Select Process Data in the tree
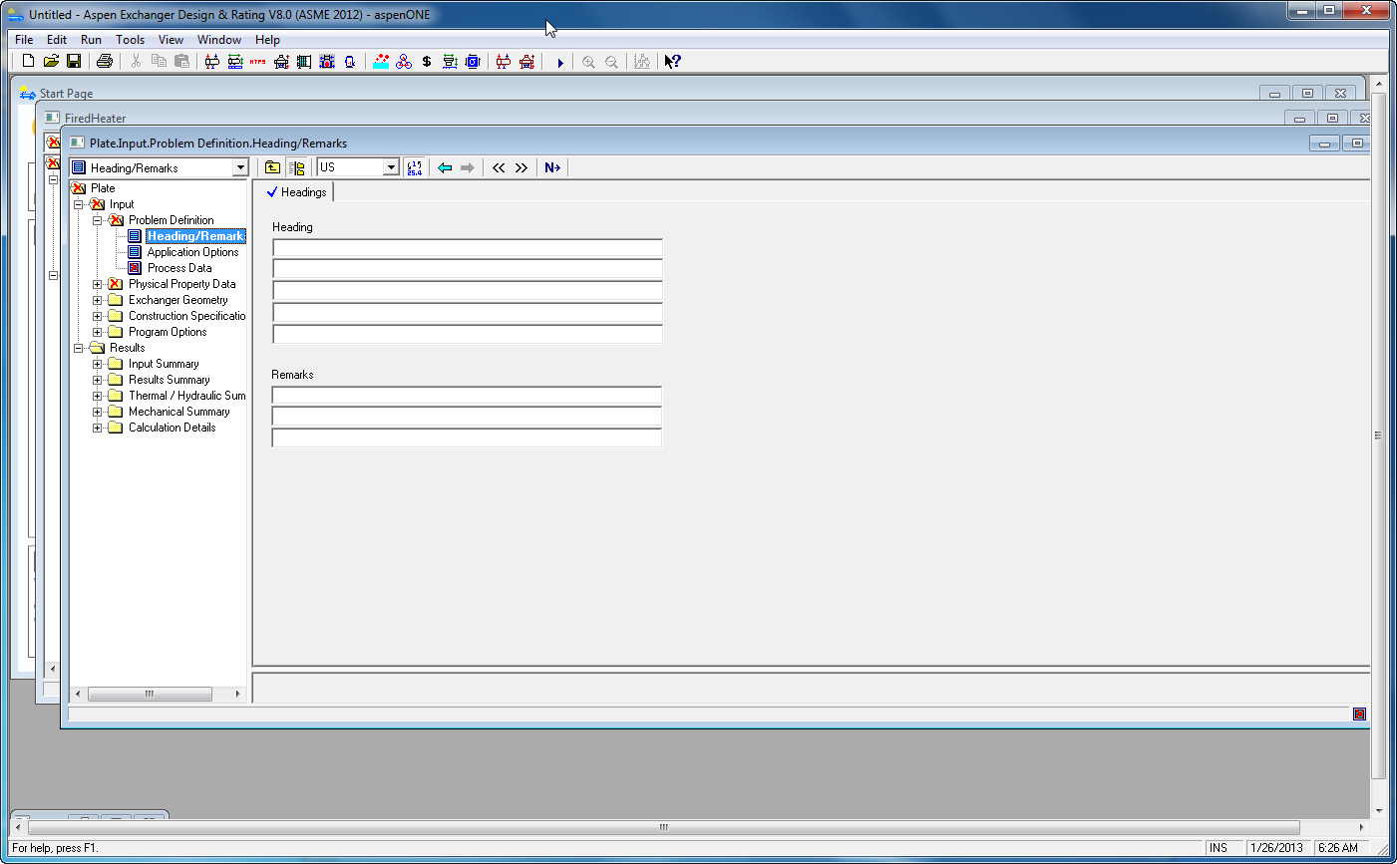This screenshot has height=864, width=1397. 179,268
